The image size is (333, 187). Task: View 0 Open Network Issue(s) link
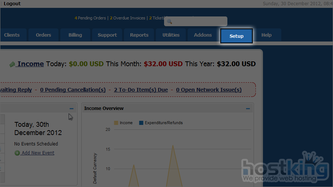209,90
